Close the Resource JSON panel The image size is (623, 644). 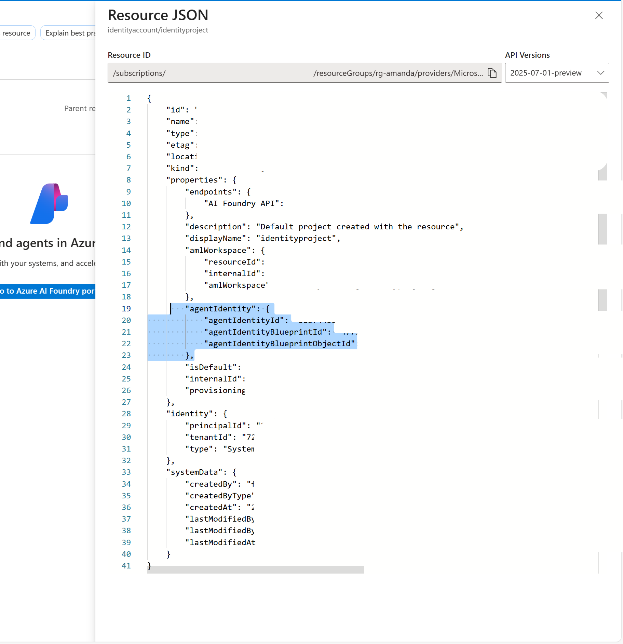coord(599,15)
